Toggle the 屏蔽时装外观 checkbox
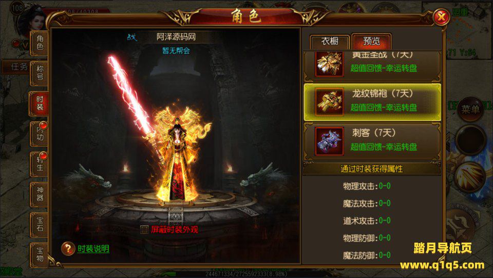This screenshot has height=278, width=493. pos(144,230)
